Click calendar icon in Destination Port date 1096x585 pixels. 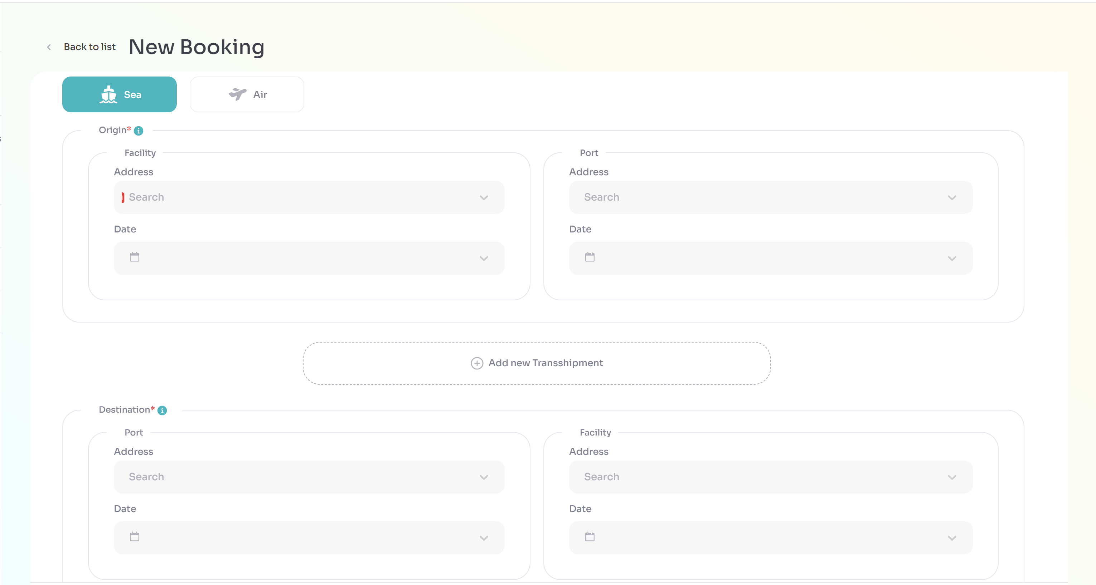pos(135,536)
